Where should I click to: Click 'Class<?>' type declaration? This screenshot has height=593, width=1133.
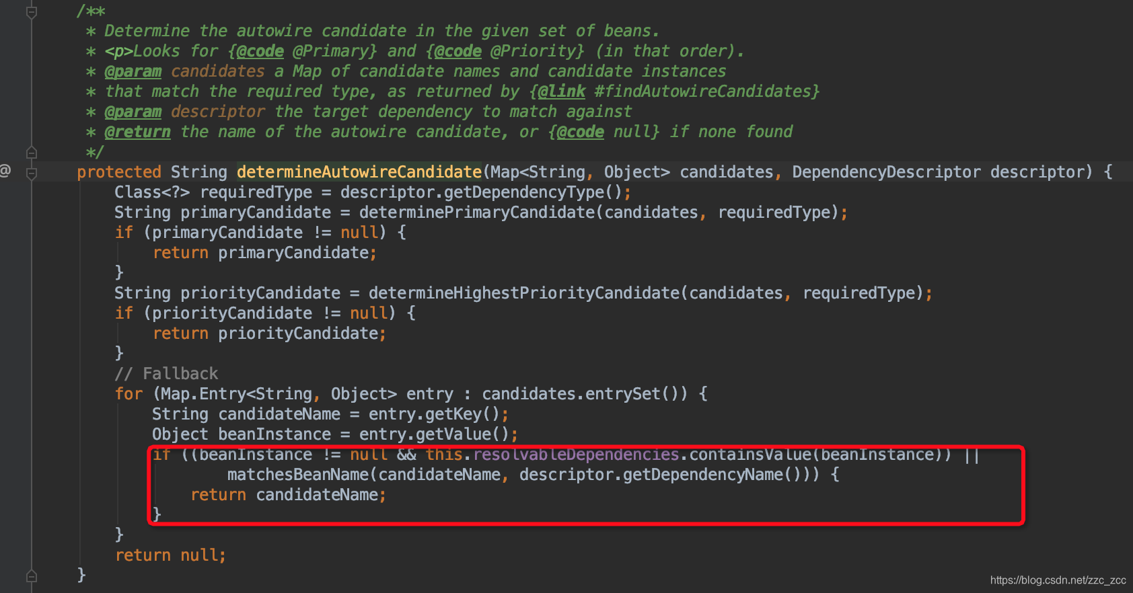(152, 192)
